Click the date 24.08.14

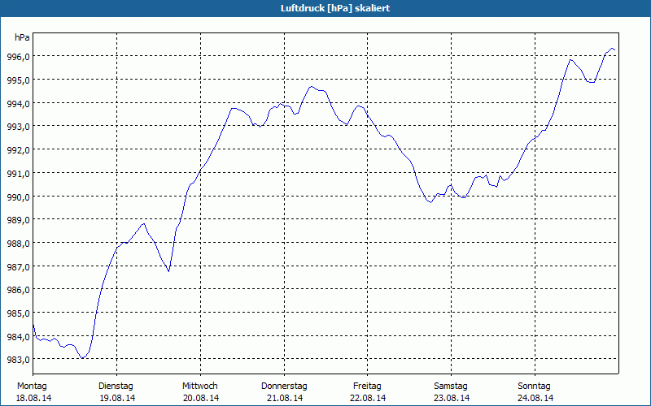(x=535, y=399)
